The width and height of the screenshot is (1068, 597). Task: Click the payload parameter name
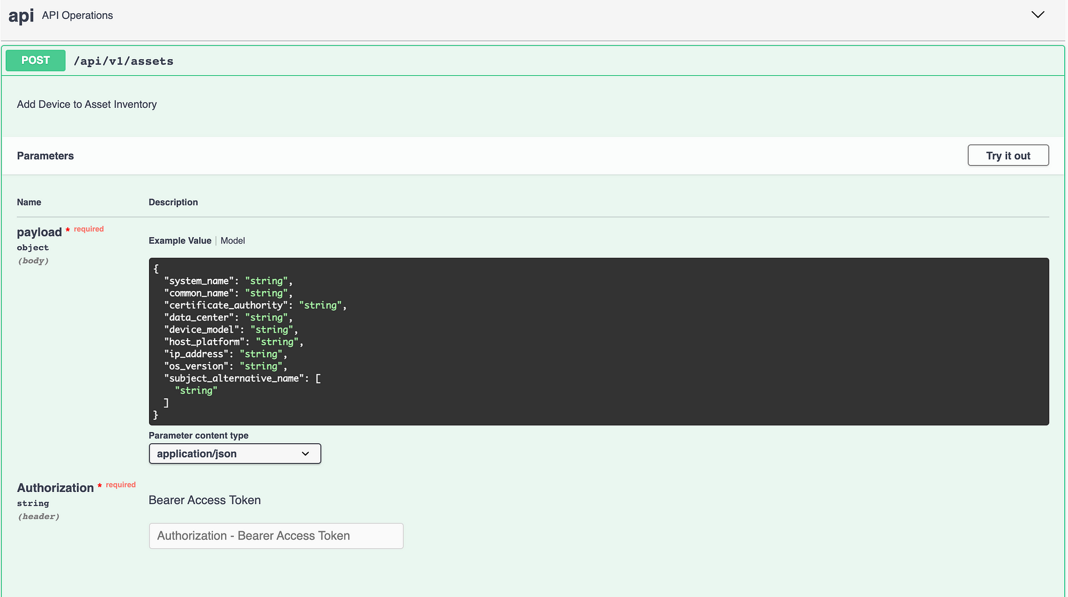40,232
